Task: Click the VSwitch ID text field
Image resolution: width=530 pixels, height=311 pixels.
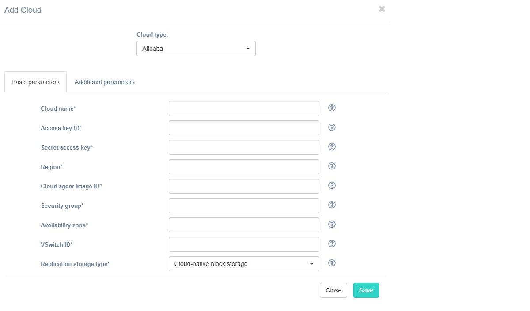Action: click(244, 244)
